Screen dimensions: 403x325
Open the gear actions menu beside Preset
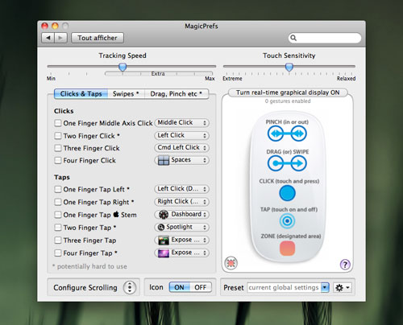click(342, 288)
